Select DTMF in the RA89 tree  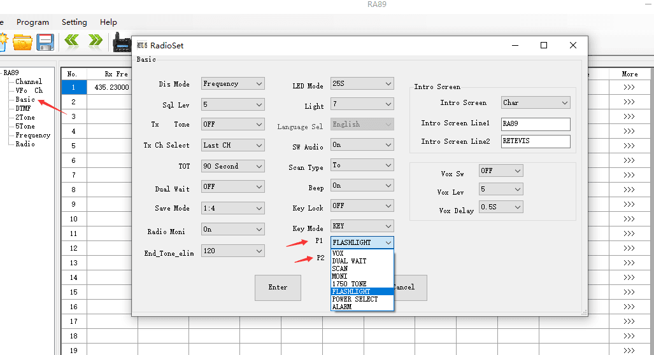click(23, 109)
